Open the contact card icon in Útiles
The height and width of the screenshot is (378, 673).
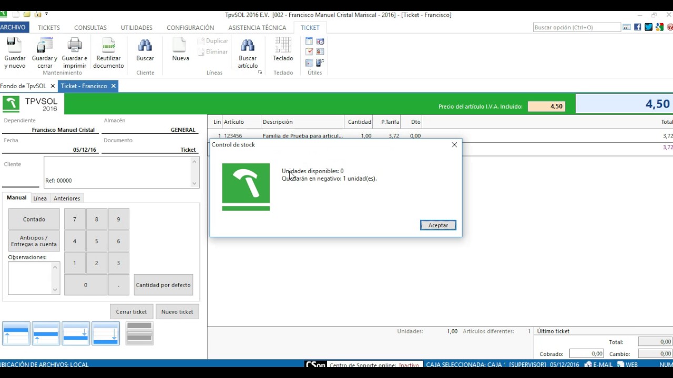tap(320, 51)
